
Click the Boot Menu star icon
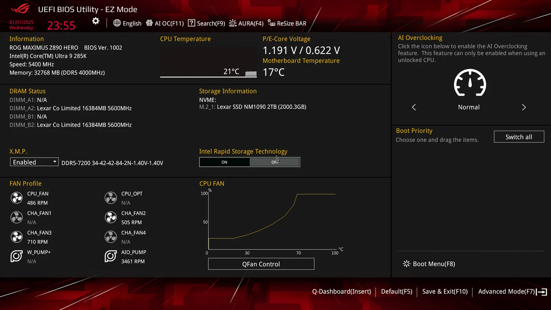coord(407,264)
